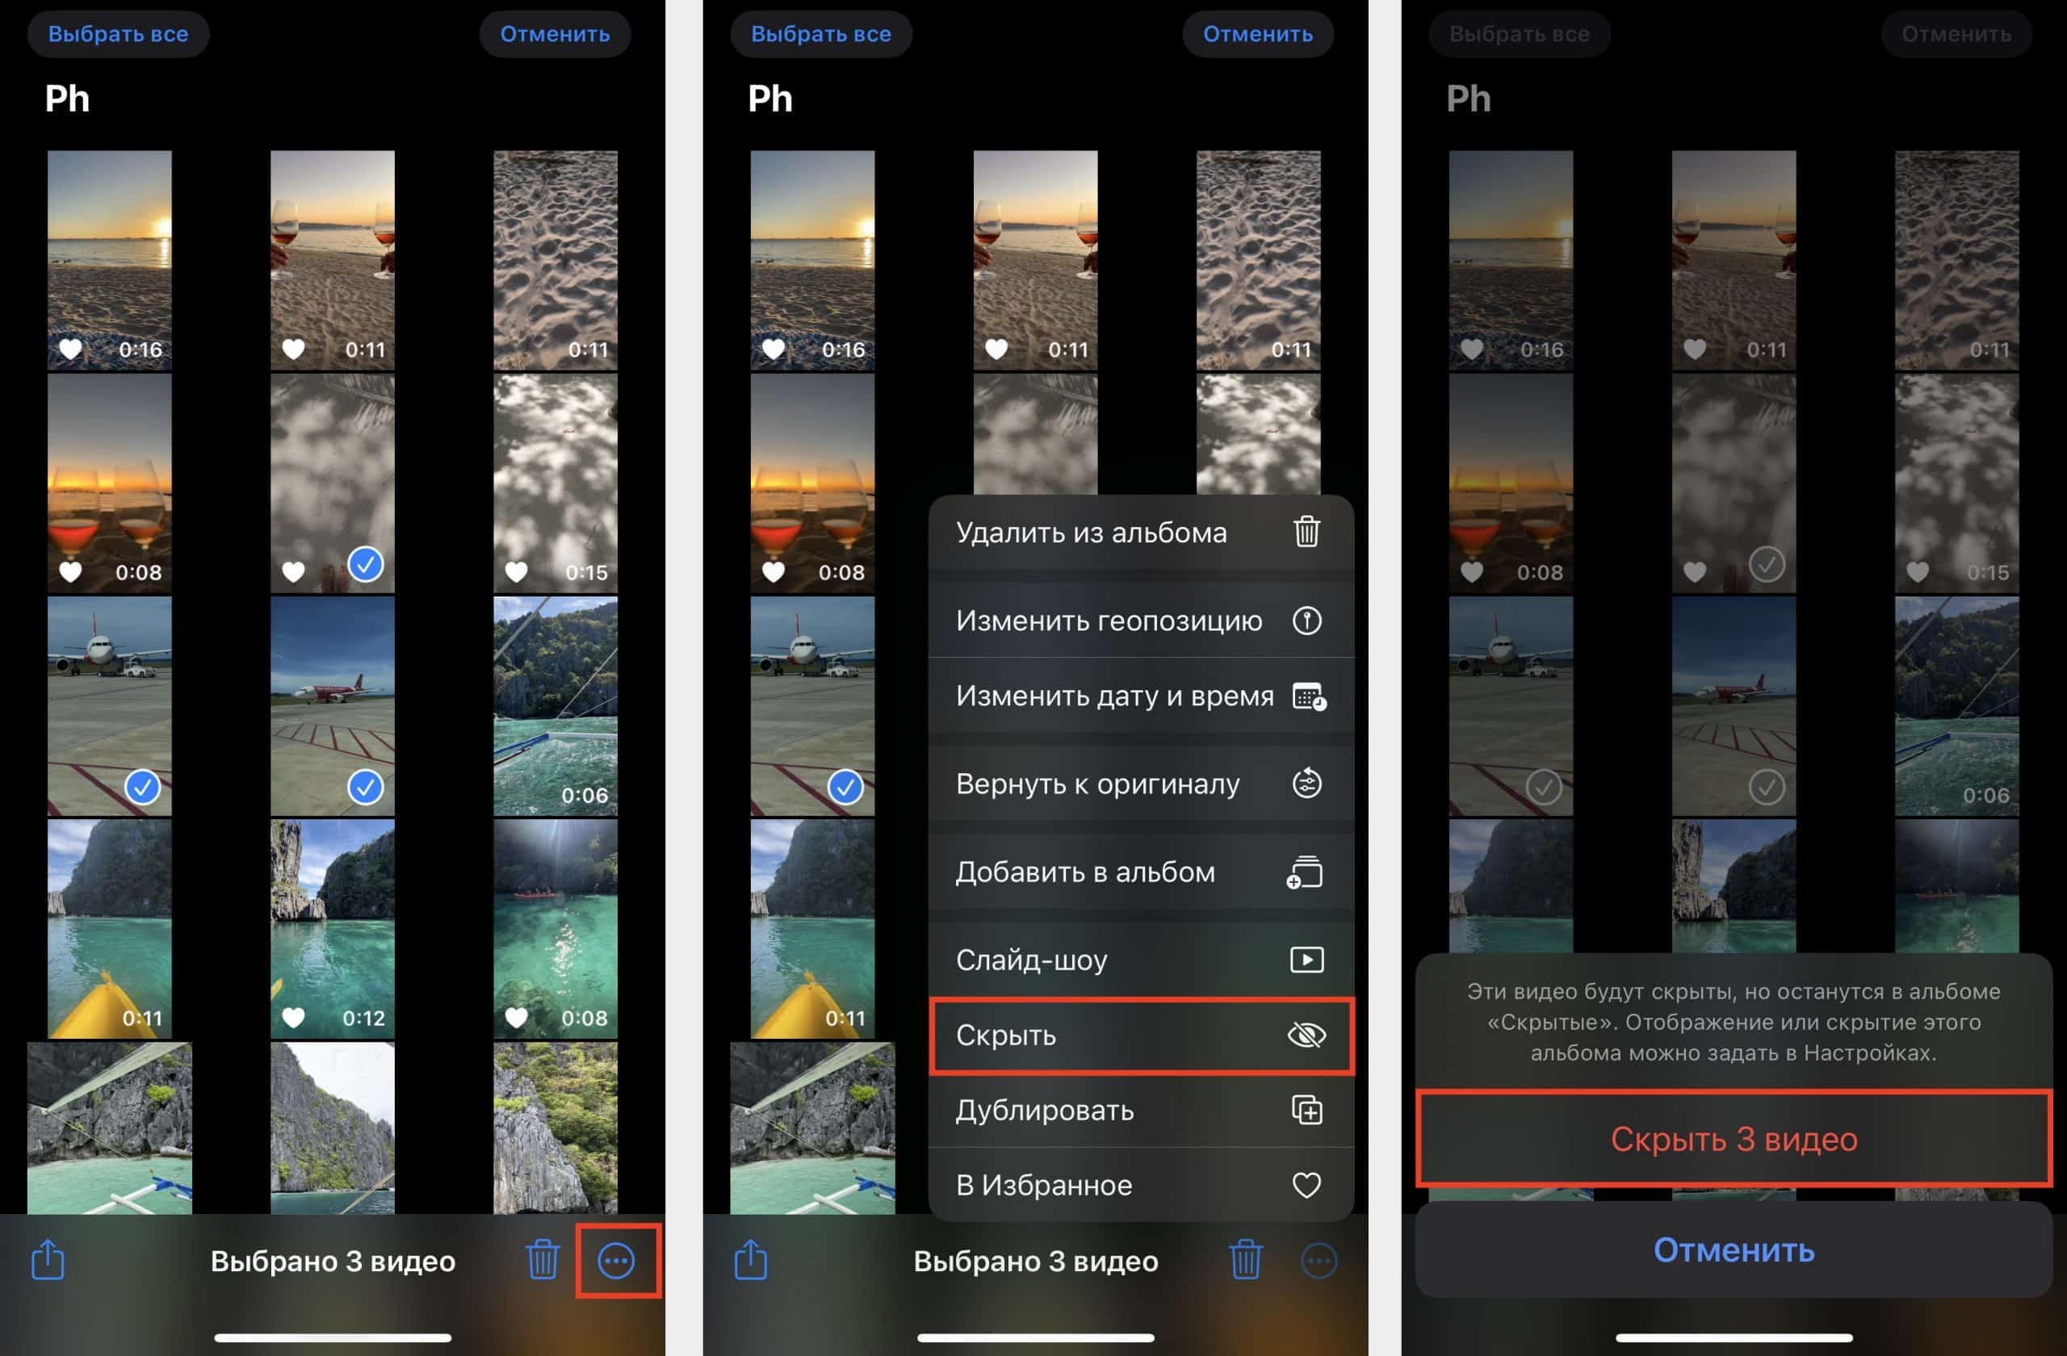Tap the trash icon in middle screen toolbar
Screen dimensions: 2067x1356
[x=1245, y=1259]
